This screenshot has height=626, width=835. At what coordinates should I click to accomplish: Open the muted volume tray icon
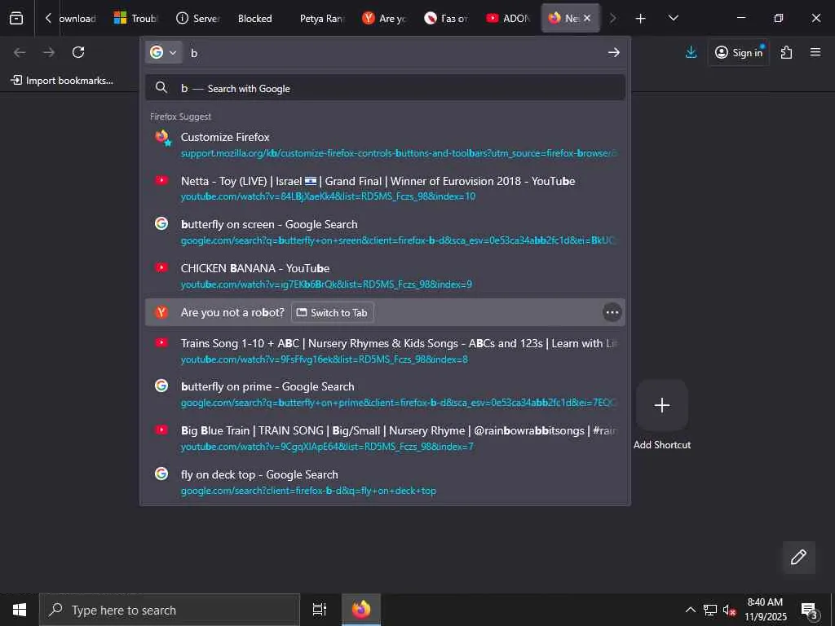(x=729, y=610)
